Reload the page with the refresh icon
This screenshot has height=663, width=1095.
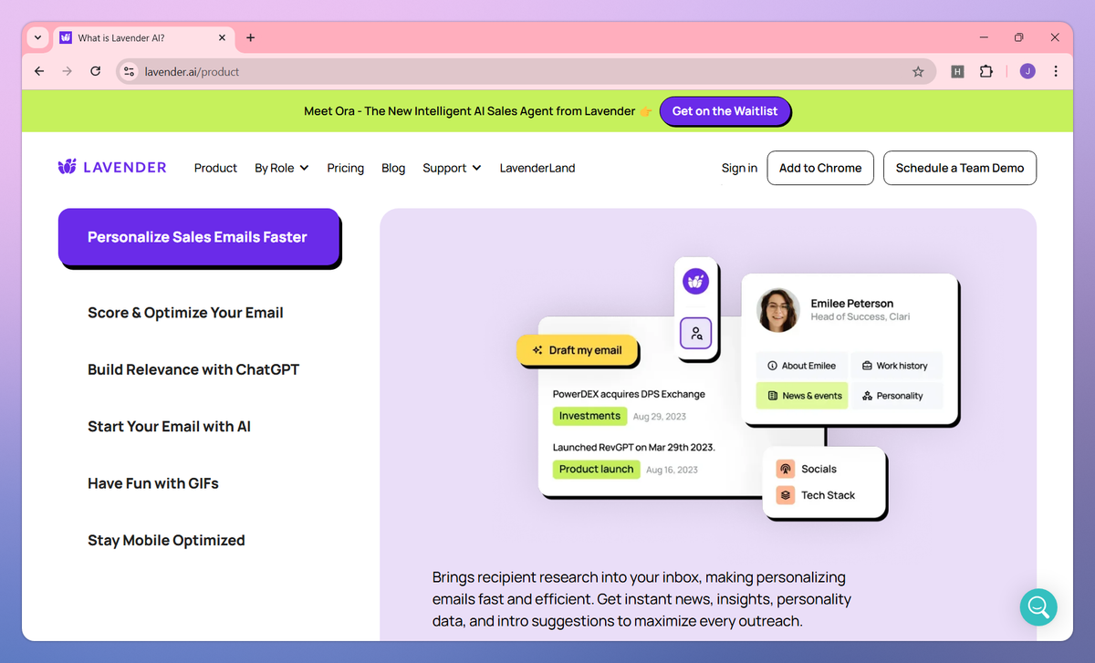(95, 71)
